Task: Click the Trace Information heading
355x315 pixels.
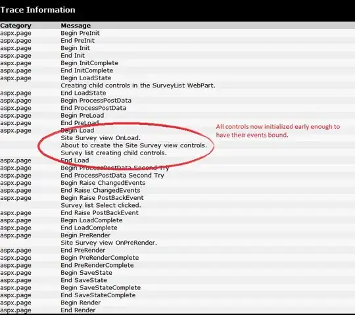Action: pyautogui.click(x=37, y=10)
